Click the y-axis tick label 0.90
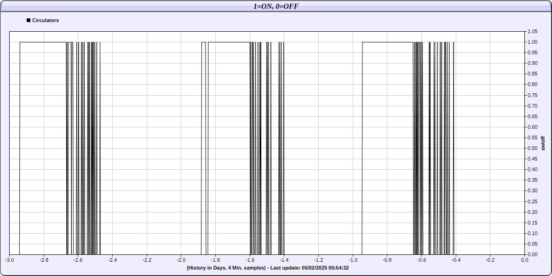Screen dimensions: 552x276 (x=532, y=63)
